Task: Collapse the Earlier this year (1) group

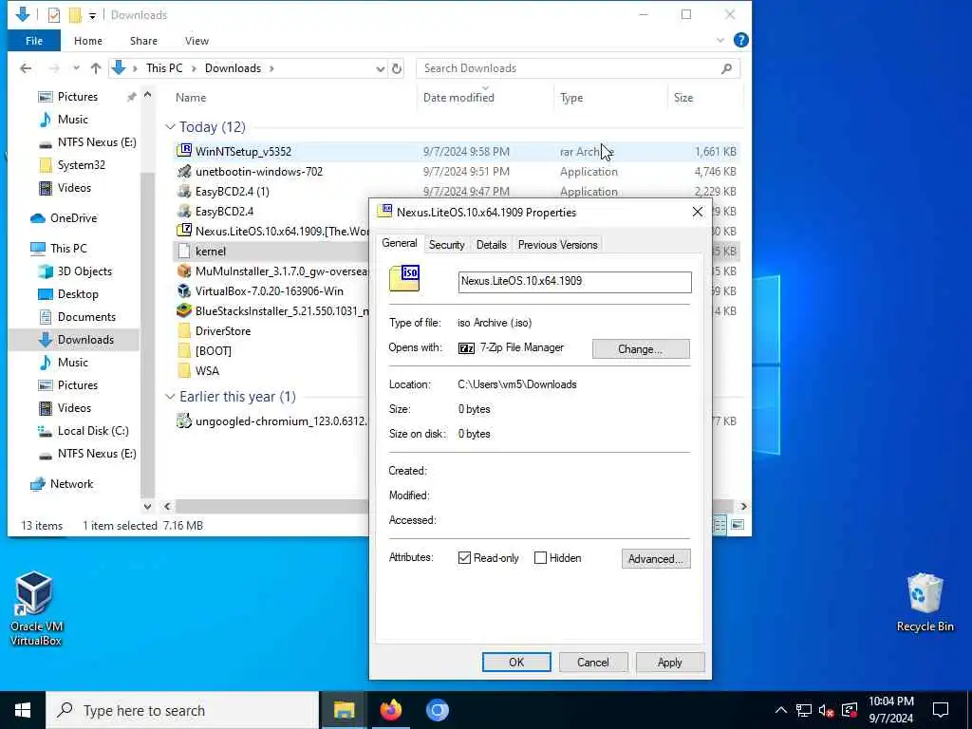Action: point(170,397)
